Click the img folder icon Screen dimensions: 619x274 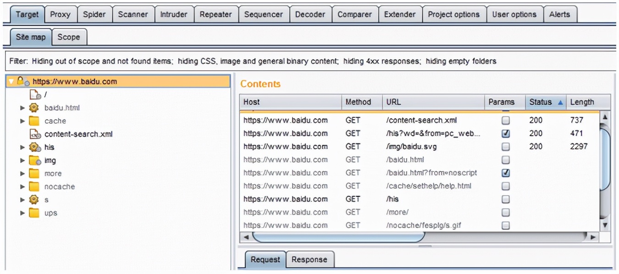[x=35, y=160]
